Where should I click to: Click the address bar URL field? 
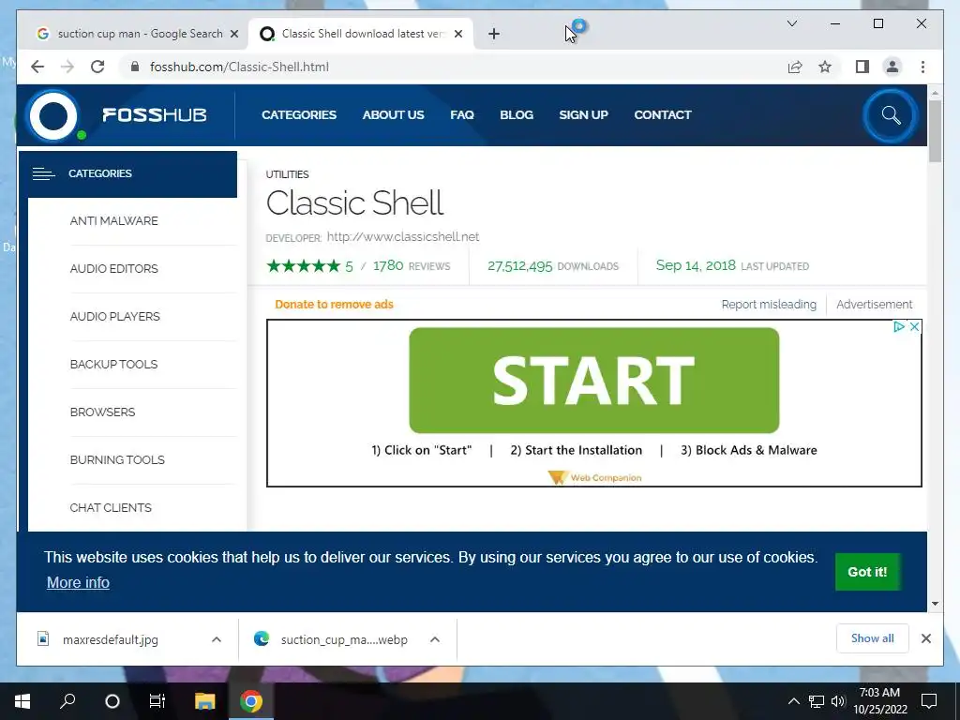click(x=453, y=67)
